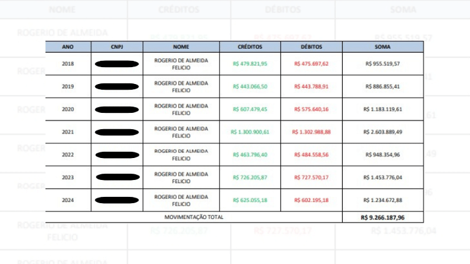Screen dimensions: 470x264
Task: Click the redacted CNPJ in the 2018 row
Action: 117,64
